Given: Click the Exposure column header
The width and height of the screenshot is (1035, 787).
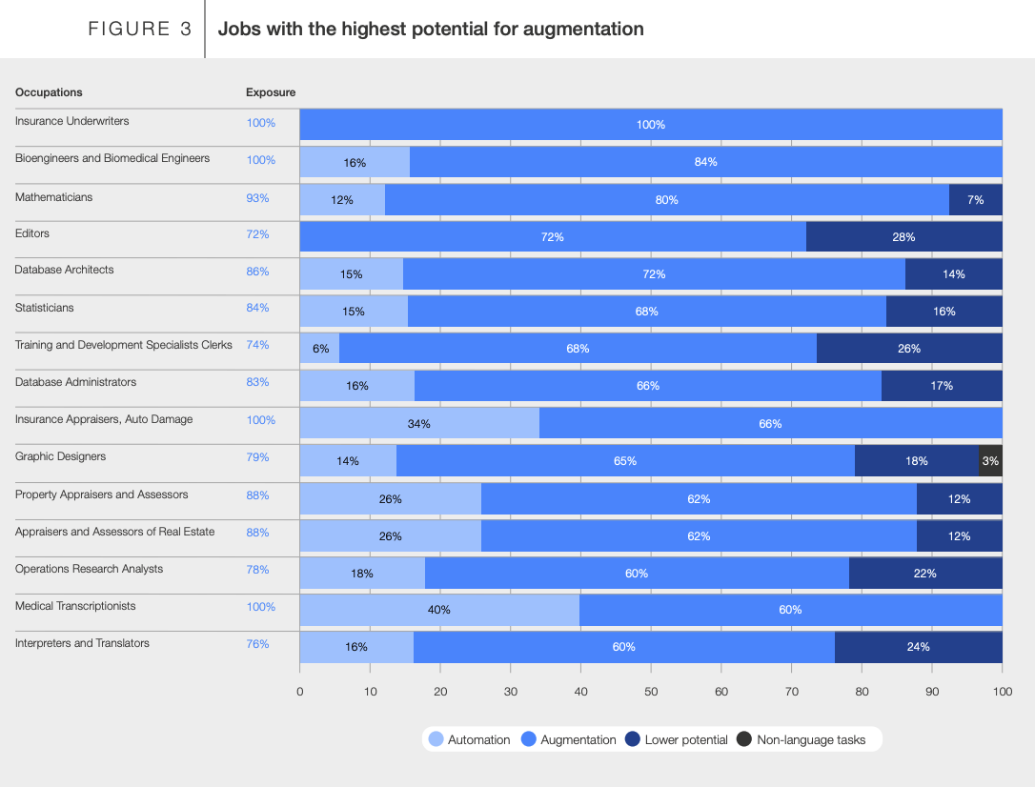Looking at the screenshot, I should point(271,92).
